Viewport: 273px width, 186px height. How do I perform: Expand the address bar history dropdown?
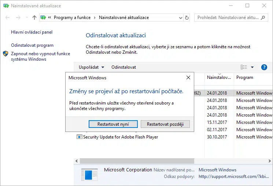[x=181, y=18]
